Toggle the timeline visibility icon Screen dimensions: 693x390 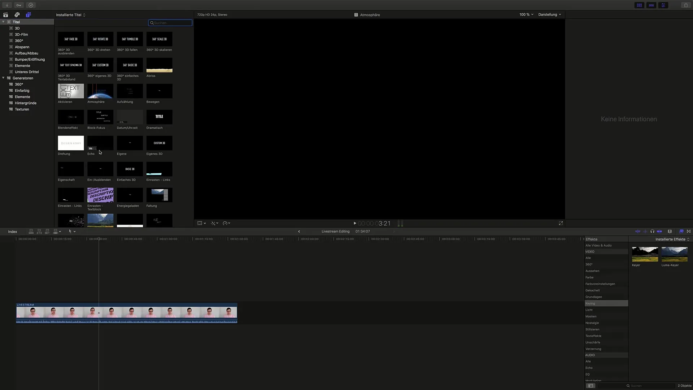point(651,5)
